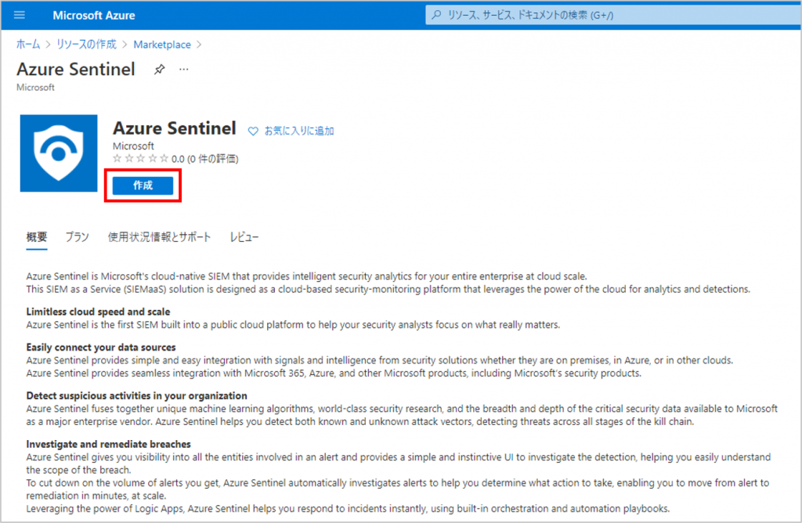Viewport: 802px width, 523px height.
Task: Go to Marketplace breadcrumb
Action: tap(162, 45)
